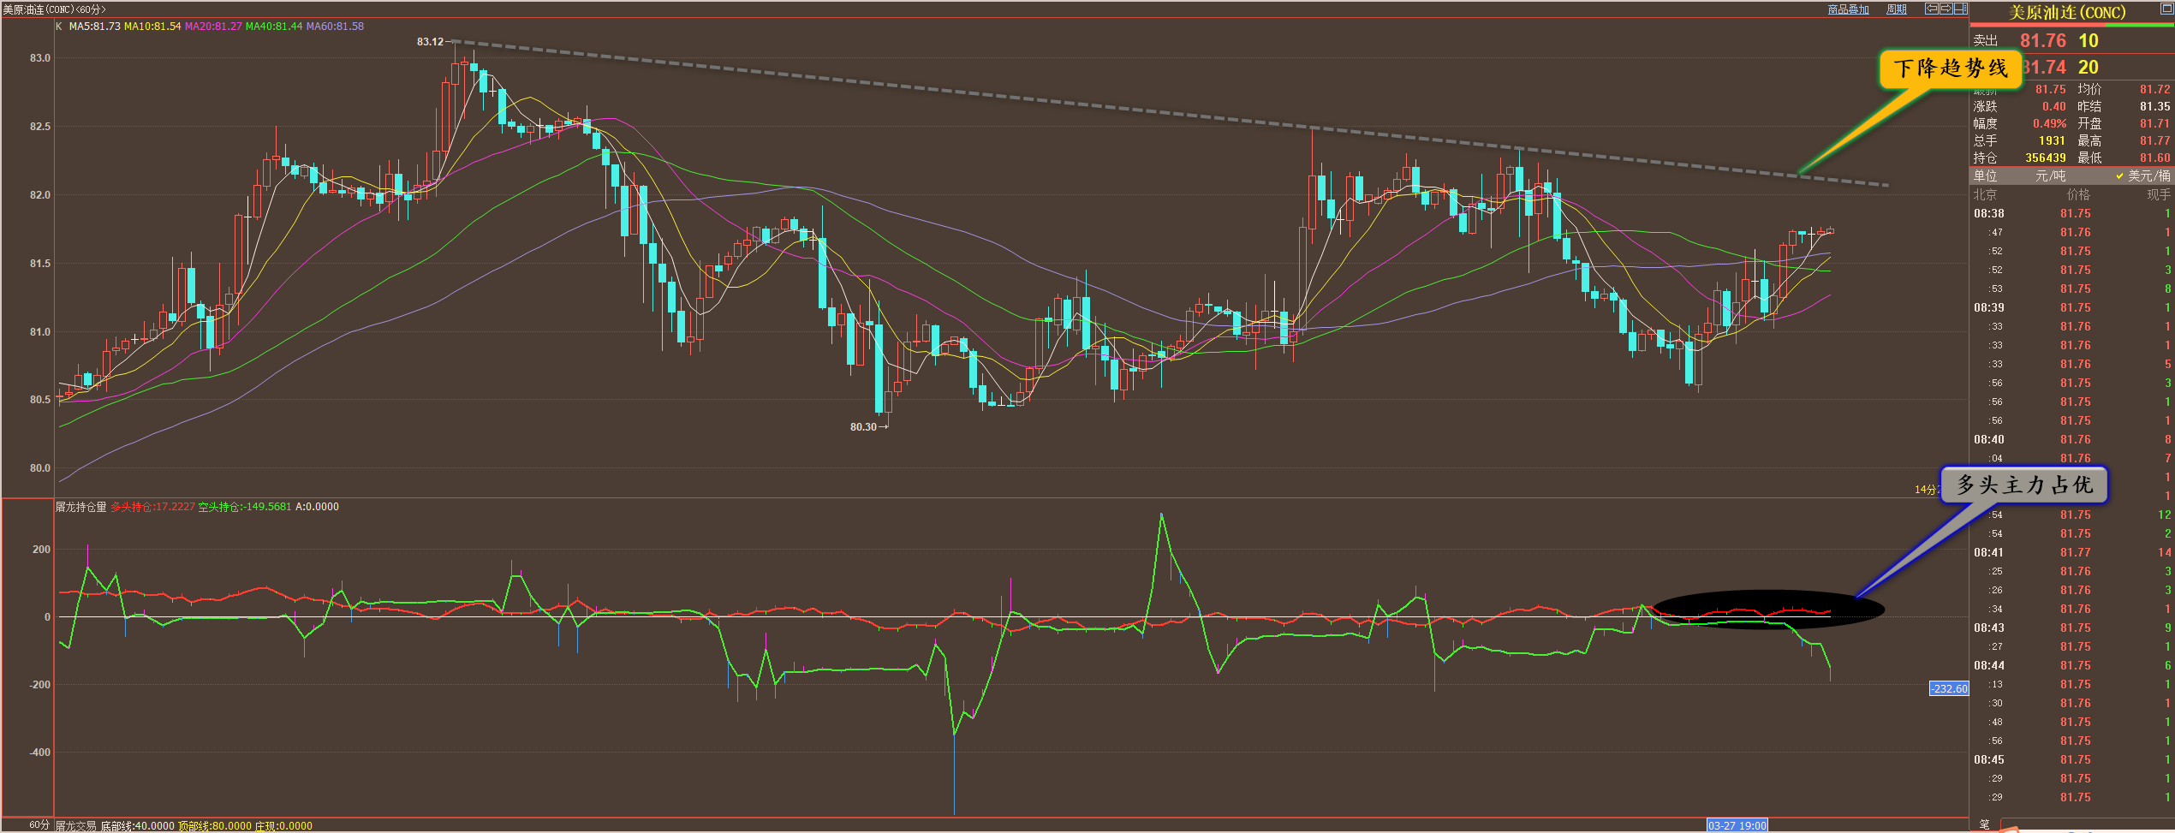Click the 顶部线:80.0000 label
This screenshot has width=2175, height=833.
tap(215, 826)
